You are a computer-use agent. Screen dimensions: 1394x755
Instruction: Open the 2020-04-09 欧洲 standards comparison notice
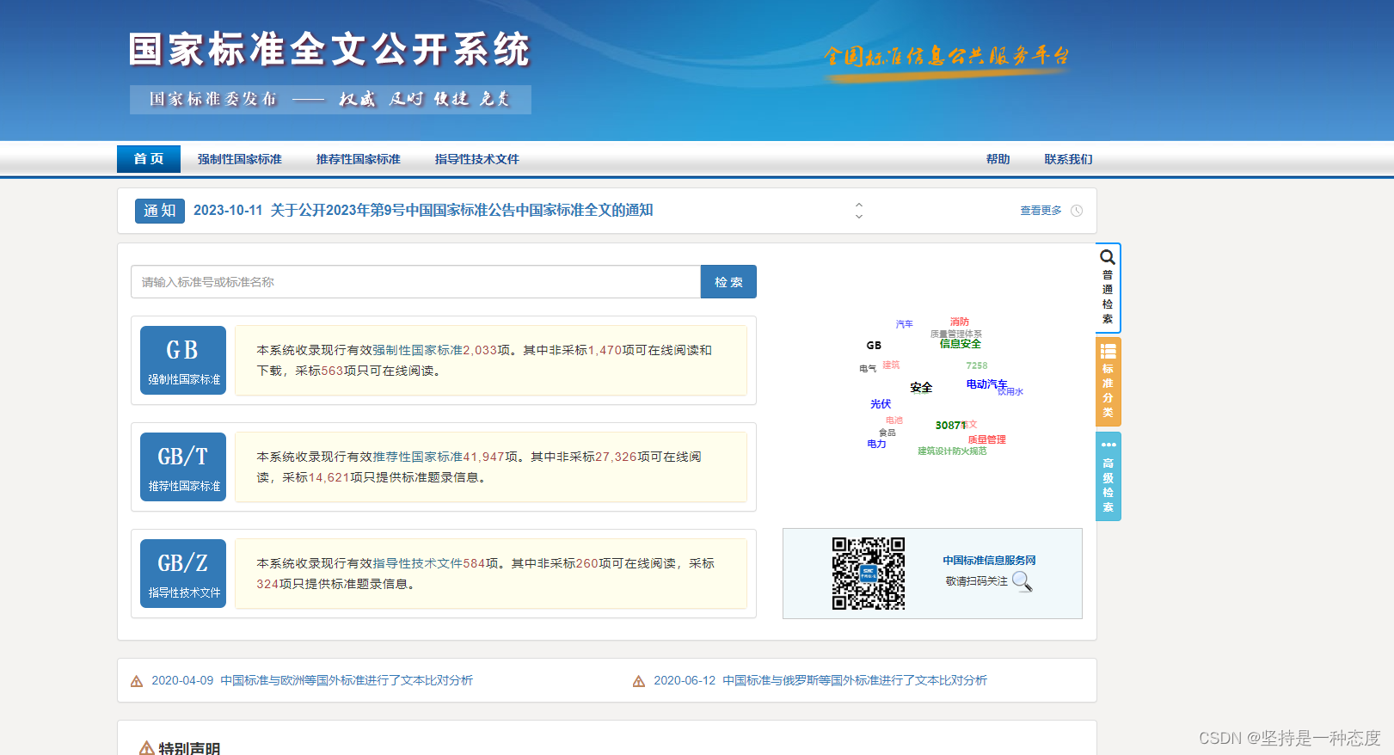click(312, 681)
